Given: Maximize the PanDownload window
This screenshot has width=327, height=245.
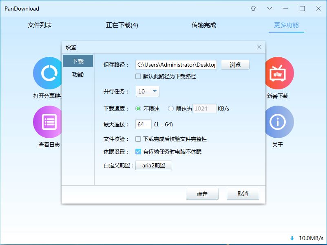Looking at the screenshot, I should click(302, 9).
